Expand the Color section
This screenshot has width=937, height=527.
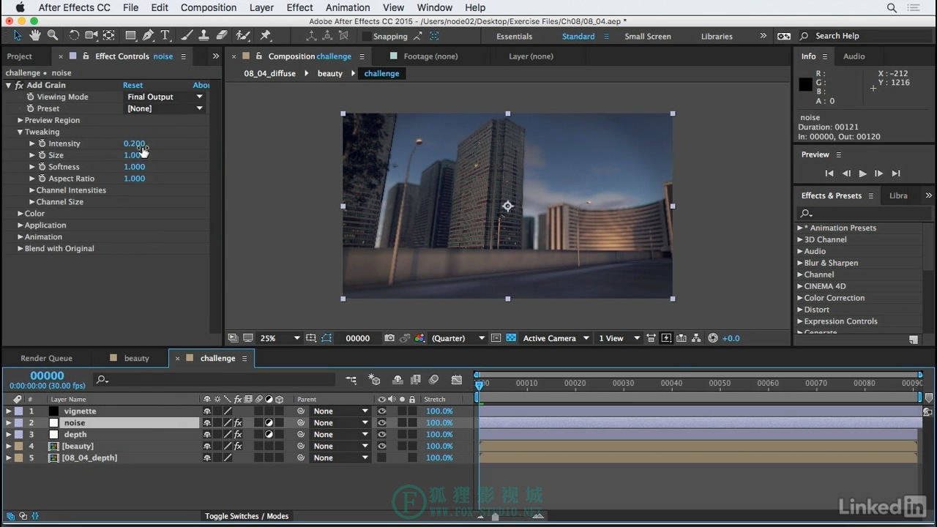[x=20, y=214]
